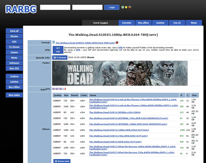The height and width of the screenshot is (163, 206).
Task: Select View all in the sidebar
Action: [14, 31]
